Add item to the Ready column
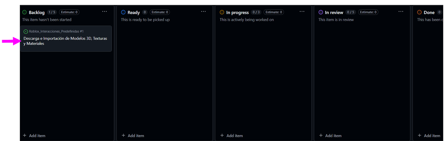 [133, 135]
